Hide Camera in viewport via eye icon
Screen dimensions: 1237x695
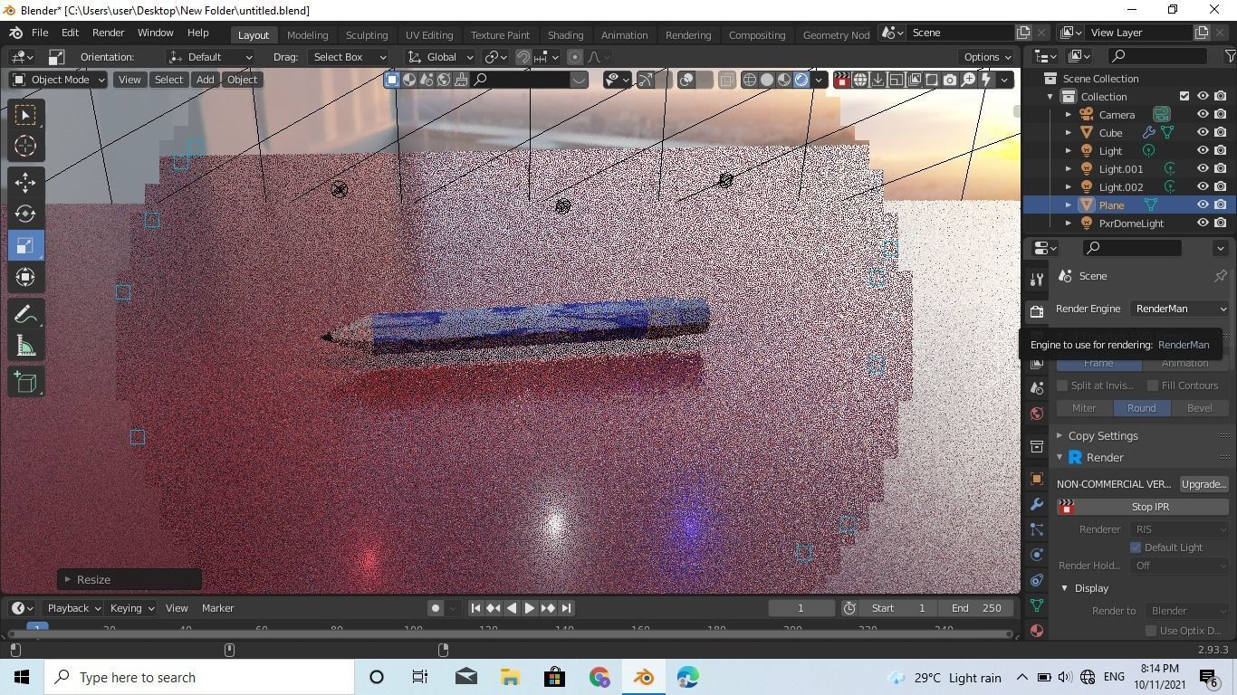point(1203,115)
